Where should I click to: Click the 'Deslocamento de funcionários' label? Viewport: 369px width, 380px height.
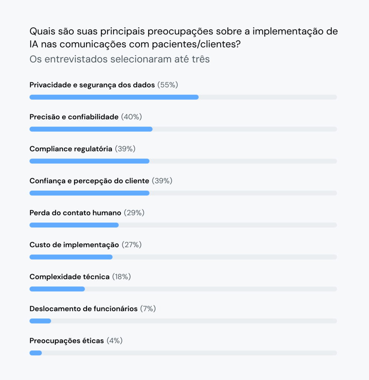(84, 308)
